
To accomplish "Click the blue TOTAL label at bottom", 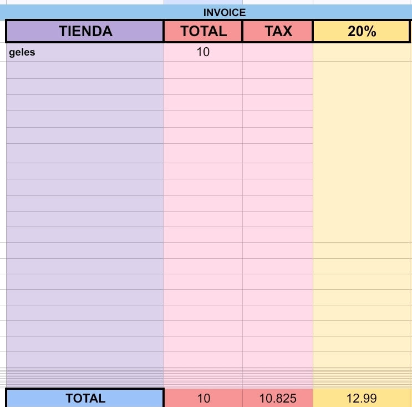I will coord(85,398).
